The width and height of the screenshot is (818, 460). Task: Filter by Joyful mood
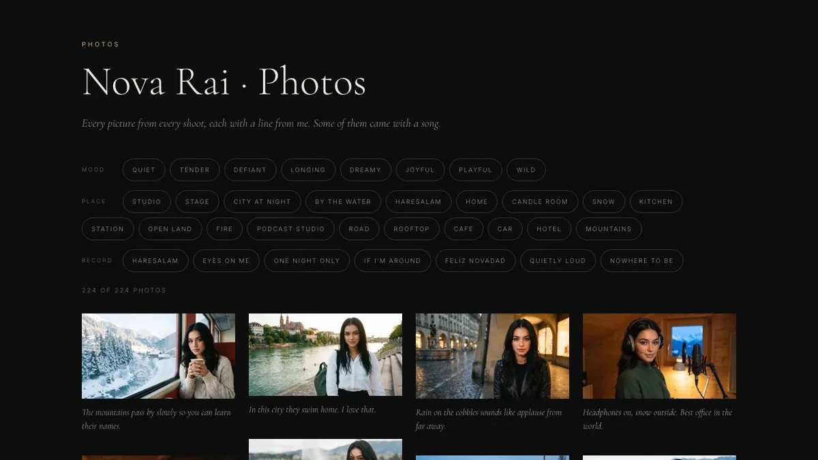click(420, 170)
